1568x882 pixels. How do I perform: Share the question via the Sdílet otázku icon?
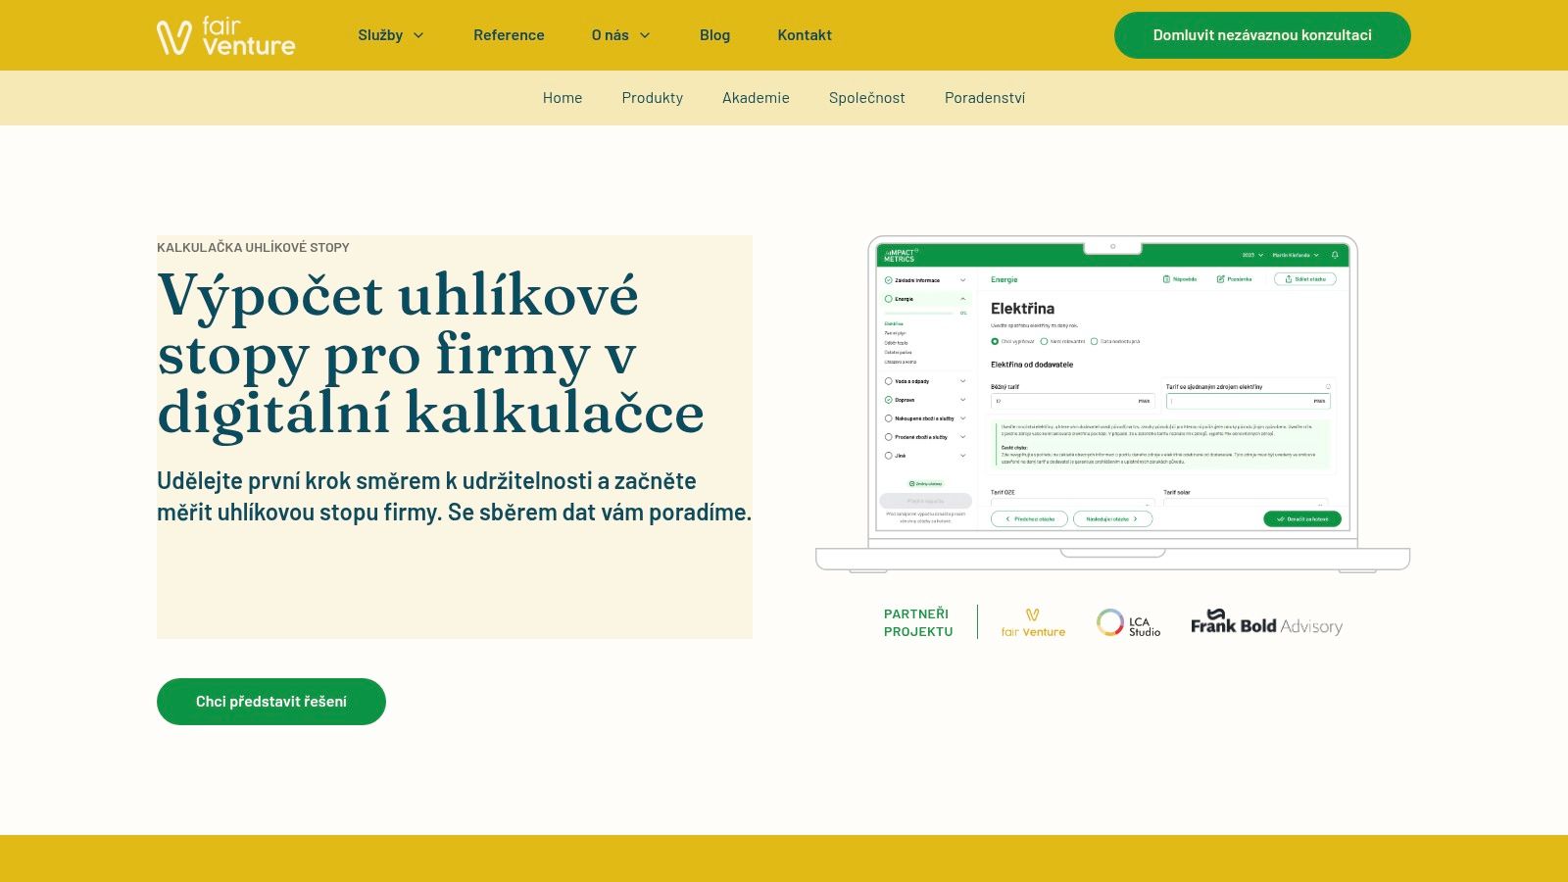tap(1289, 279)
